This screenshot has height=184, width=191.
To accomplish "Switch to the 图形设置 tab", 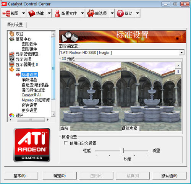I will click(x=15, y=24).
